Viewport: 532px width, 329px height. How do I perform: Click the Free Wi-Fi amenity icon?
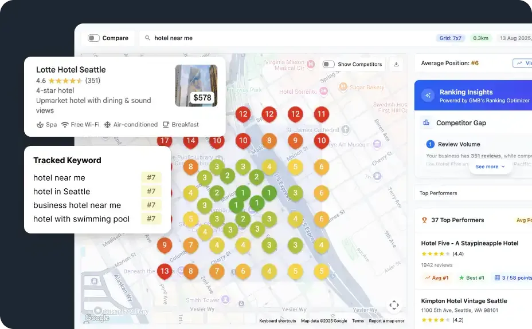pyautogui.click(x=65, y=125)
